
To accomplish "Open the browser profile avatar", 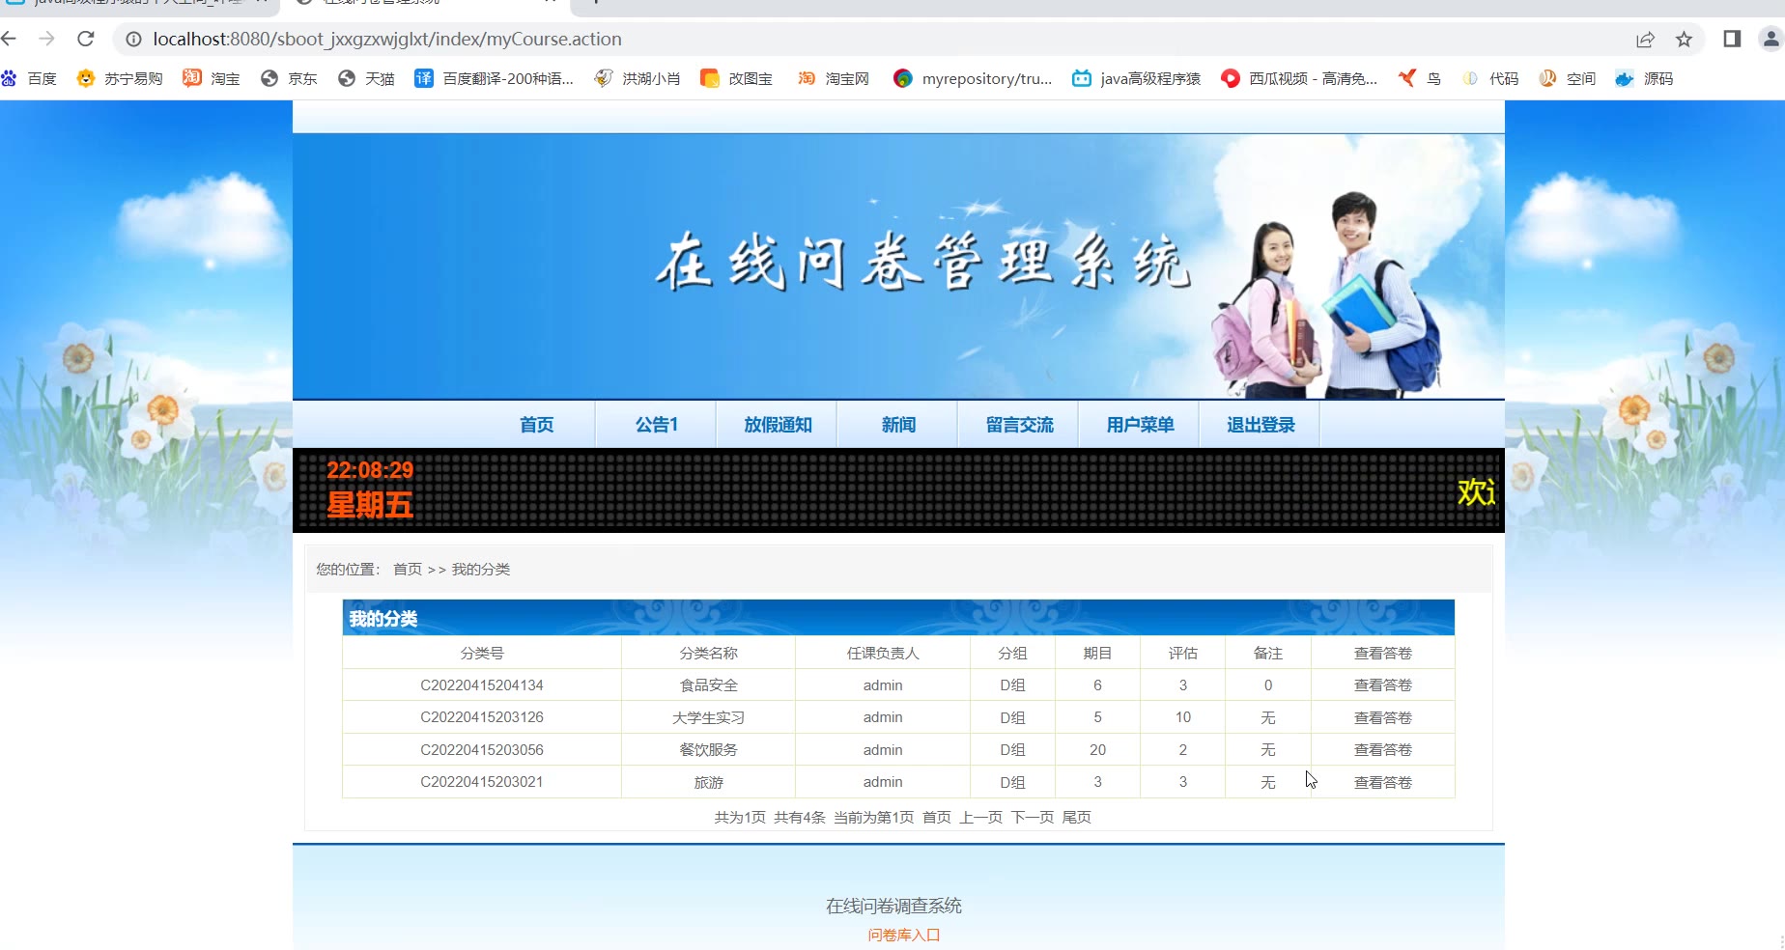I will pos(1771,39).
